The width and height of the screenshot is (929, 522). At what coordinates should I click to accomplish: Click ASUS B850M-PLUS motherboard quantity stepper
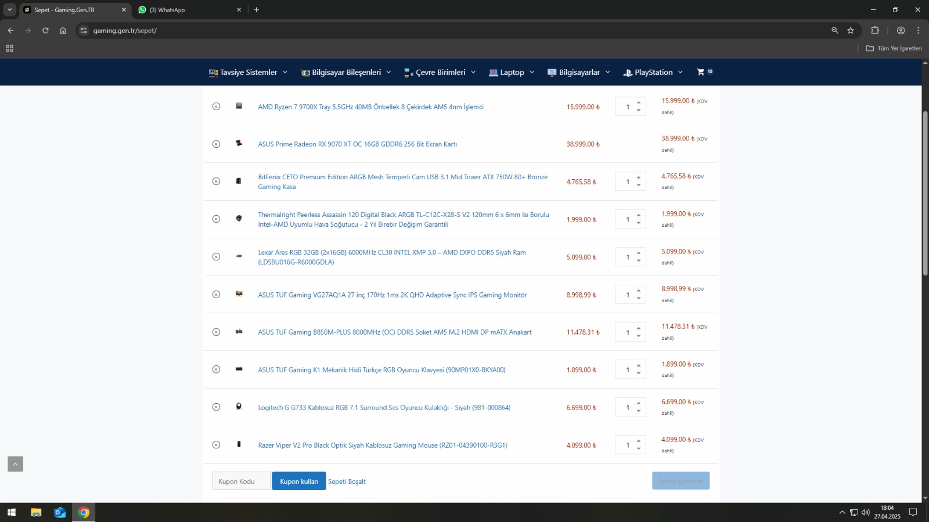(x=630, y=332)
